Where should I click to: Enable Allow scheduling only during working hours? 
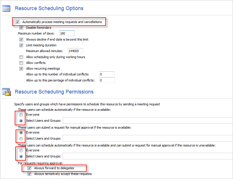pyautogui.click(x=21, y=57)
